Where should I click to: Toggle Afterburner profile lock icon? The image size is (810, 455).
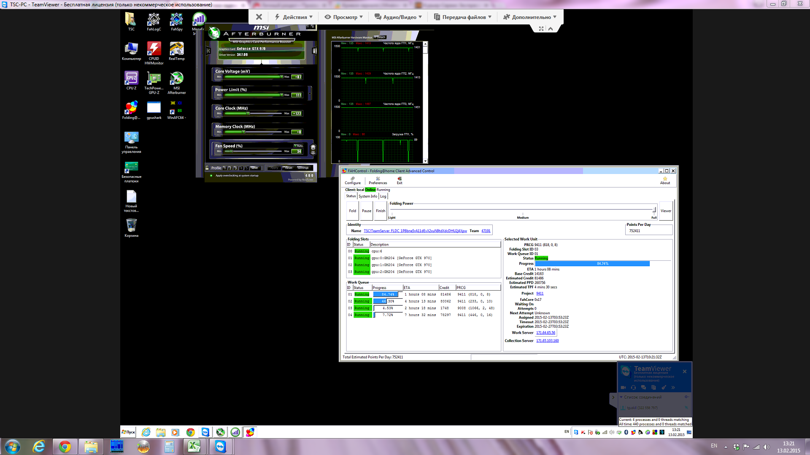pyautogui.click(x=207, y=168)
